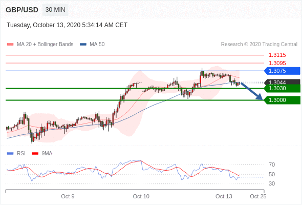Image resolution: width=302 pixels, height=205 pixels.
Task: Click the pink MA 20 legend swatch
Action: pos(10,45)
